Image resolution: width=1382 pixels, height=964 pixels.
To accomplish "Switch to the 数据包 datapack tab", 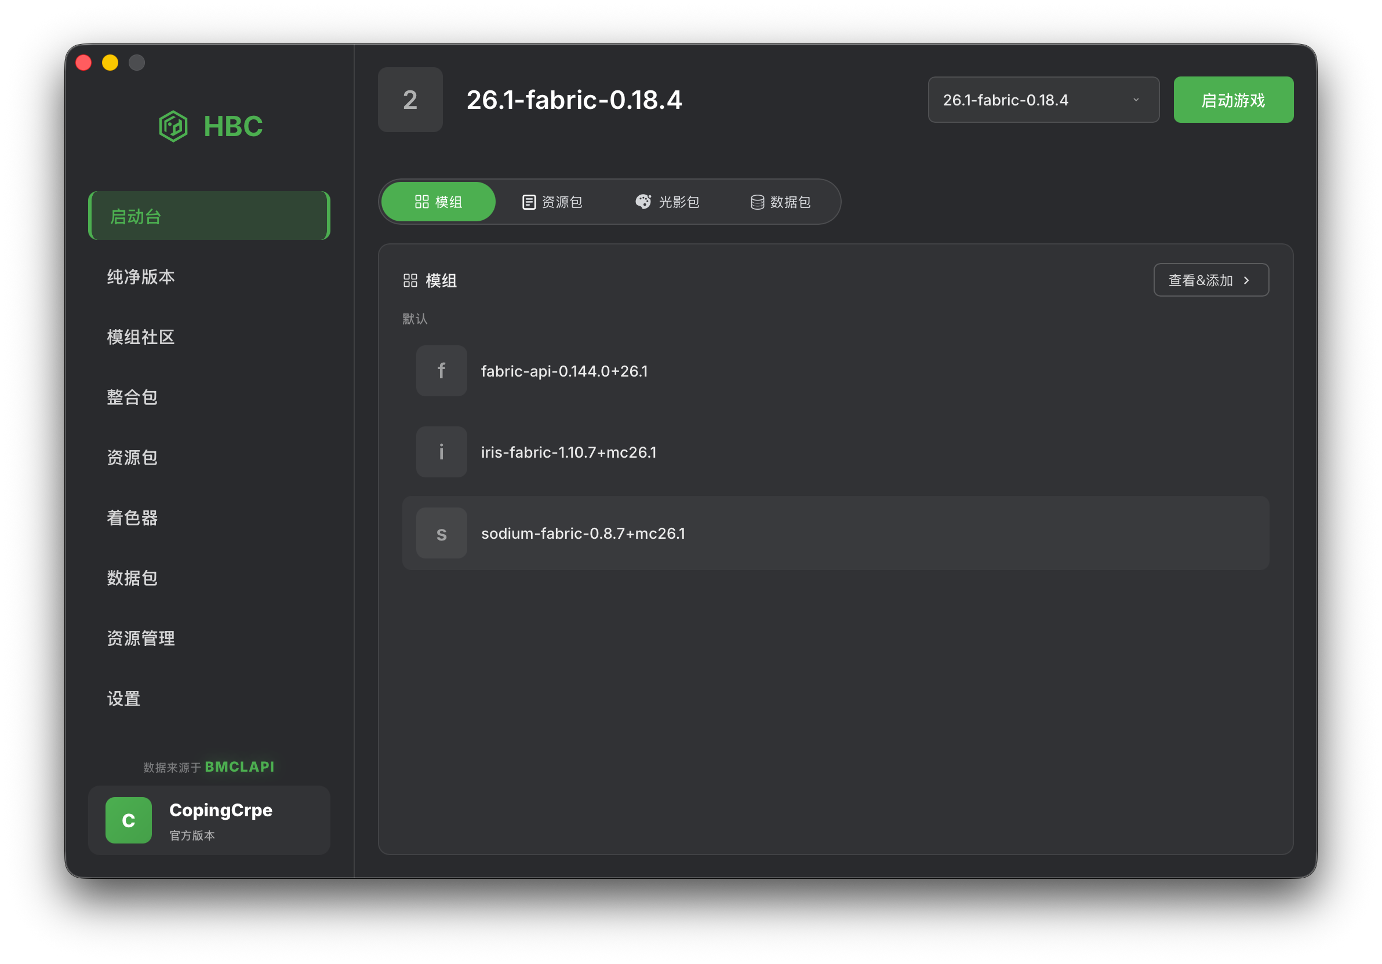I will (x=780, y=202).
